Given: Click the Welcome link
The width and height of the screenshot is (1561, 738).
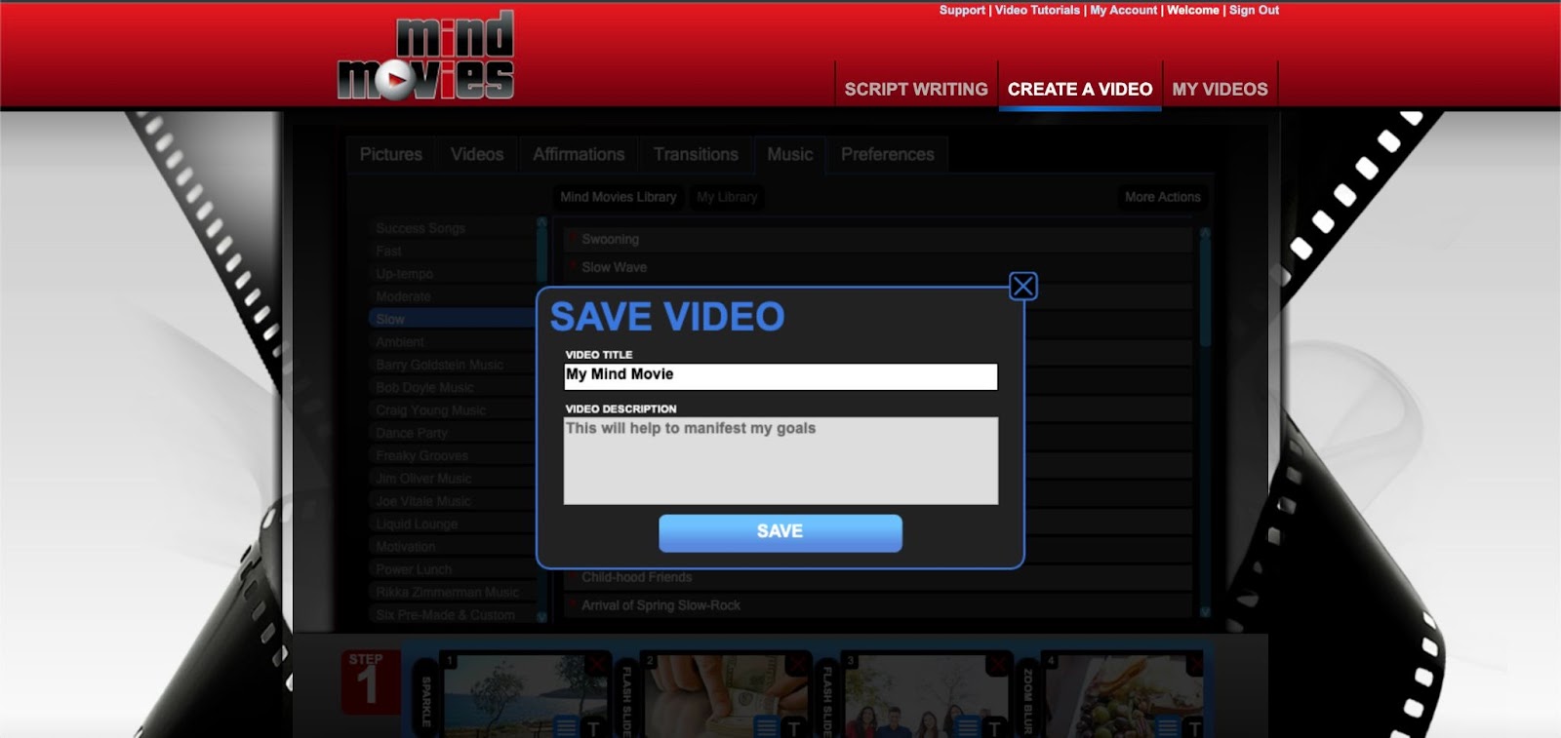Looking at the screenshot, I should [x=1193, y=10].
